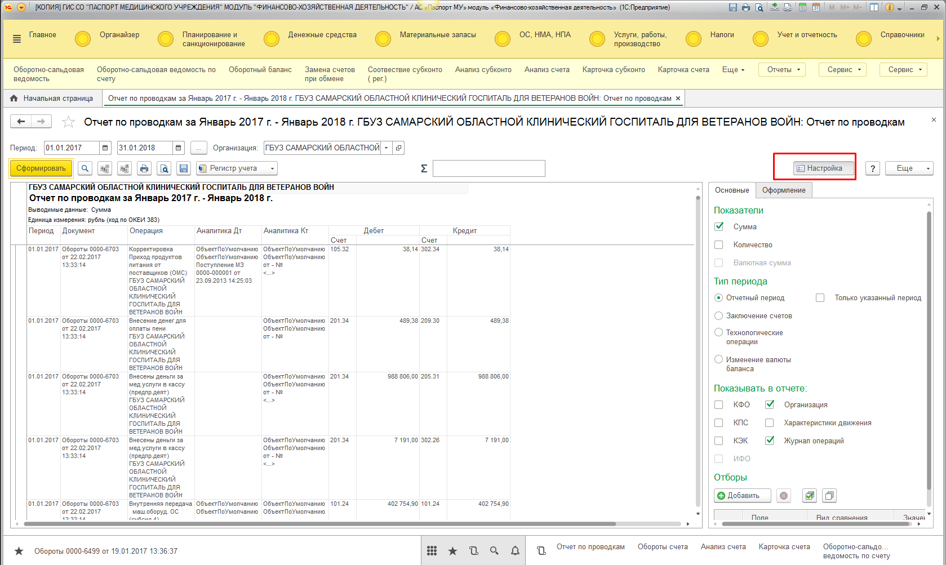Switch to the Оформление tab
The height and width of the screenshot is (565, 946).
pos(784,190)
